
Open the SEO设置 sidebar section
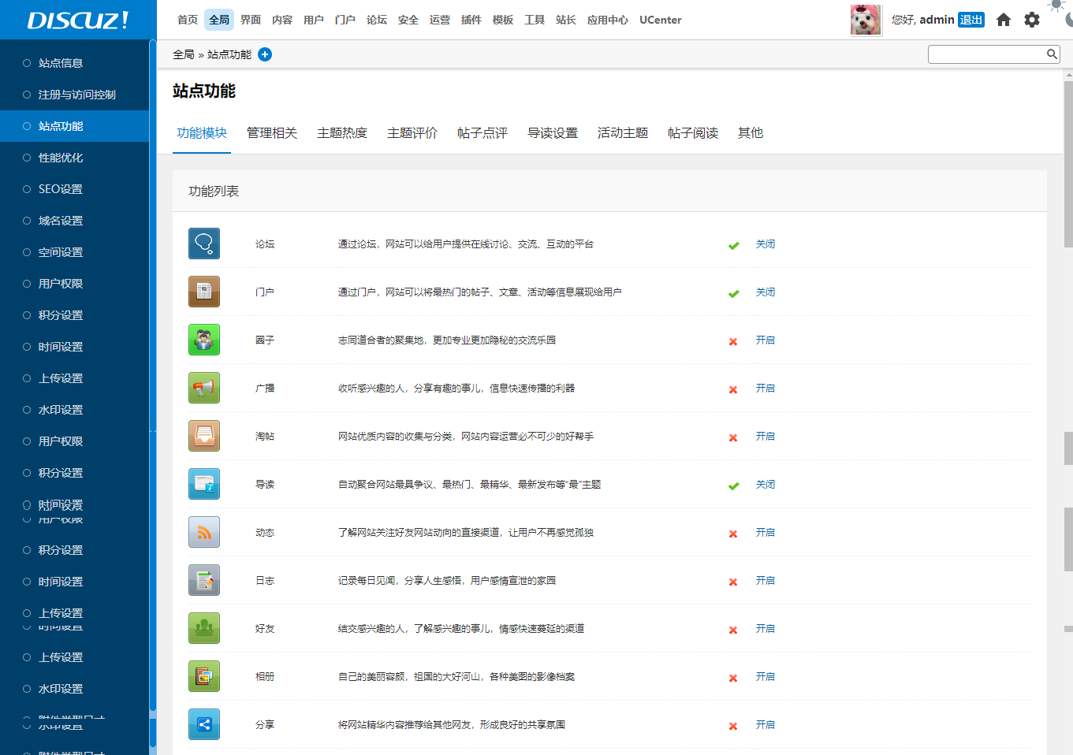click(x=61, y=189)
